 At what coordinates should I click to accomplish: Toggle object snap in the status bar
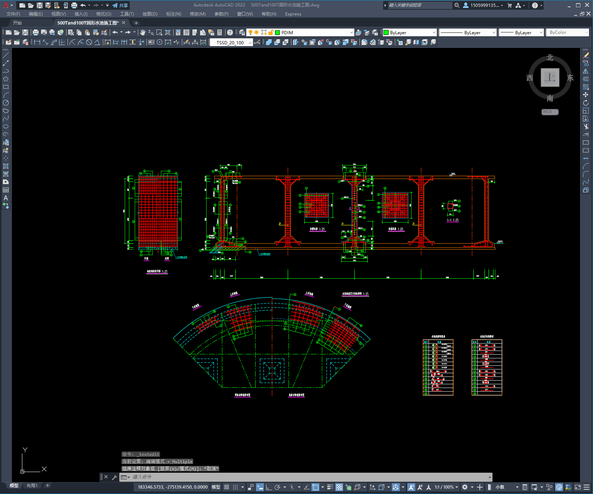pyautogui.click(x=315, y=487)
